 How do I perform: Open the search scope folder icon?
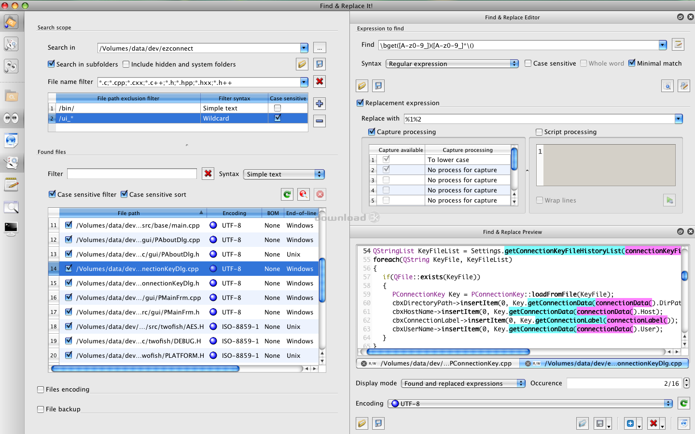point(302,64)
